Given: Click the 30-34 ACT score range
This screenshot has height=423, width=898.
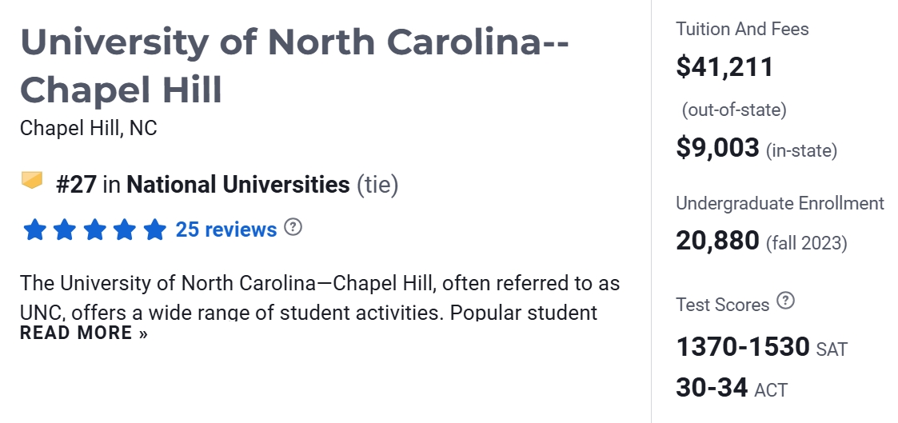Looking at the screenshot, I should click(x=712, y=388).
